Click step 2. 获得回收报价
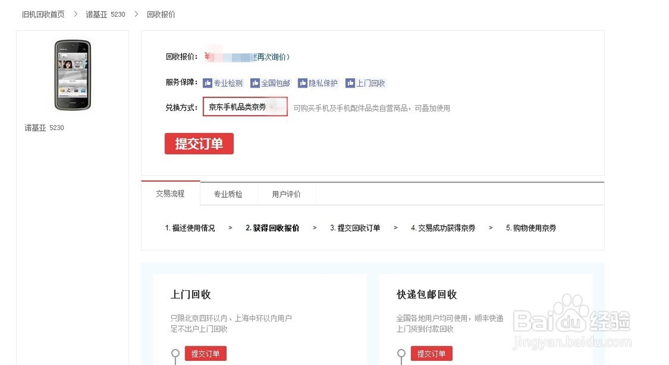 [273, 228]
